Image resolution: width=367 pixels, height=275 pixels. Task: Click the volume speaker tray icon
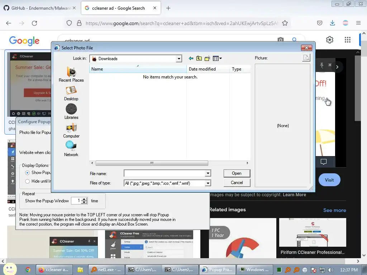331,270
